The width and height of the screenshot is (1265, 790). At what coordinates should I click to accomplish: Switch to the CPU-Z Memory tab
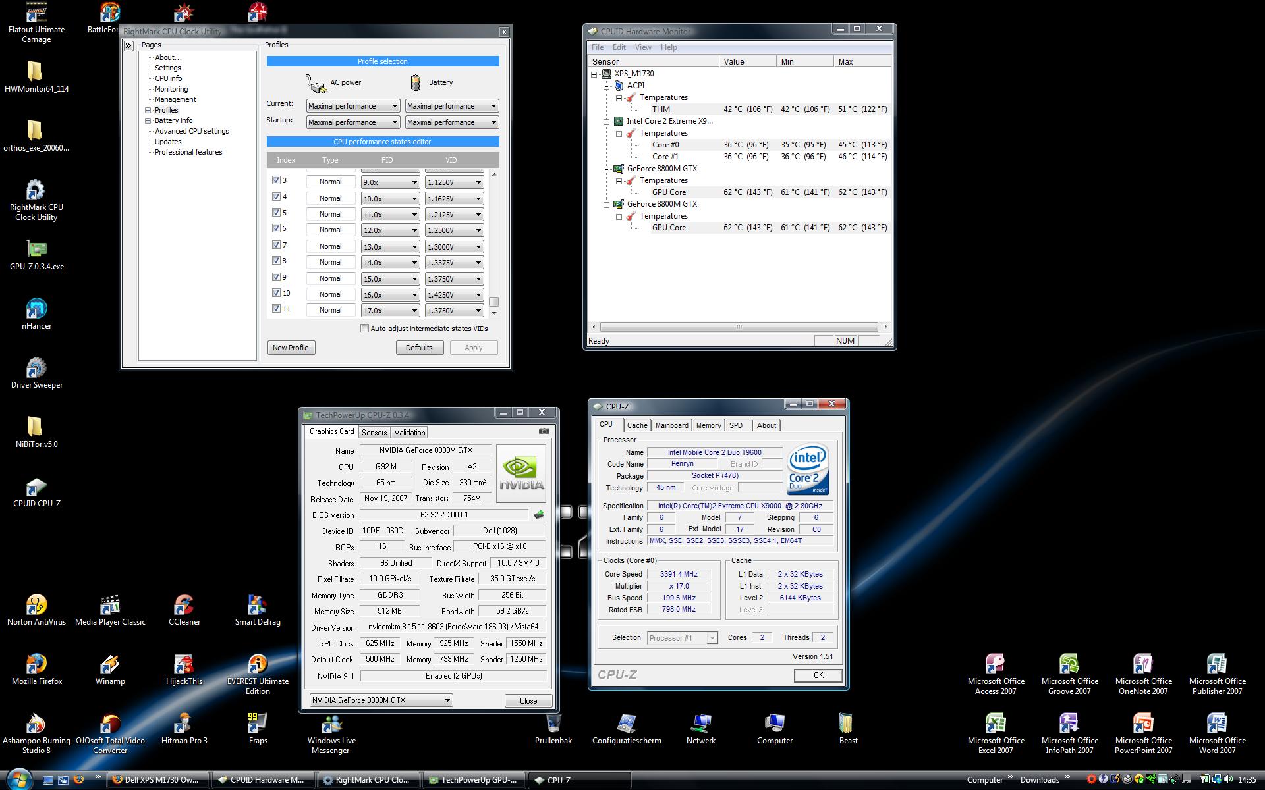pyautogui.click(x=708, y=425)
